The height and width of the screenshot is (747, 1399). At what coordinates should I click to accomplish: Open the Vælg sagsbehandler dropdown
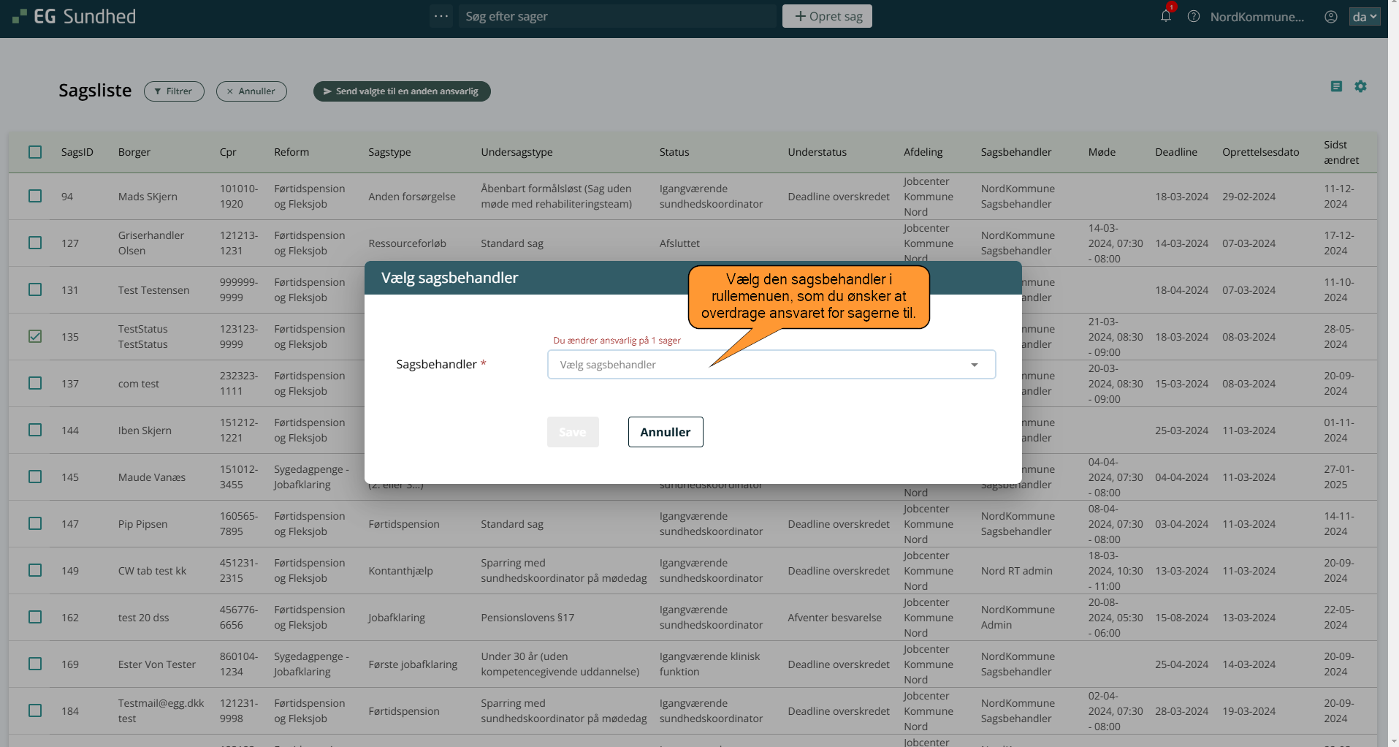771,365
